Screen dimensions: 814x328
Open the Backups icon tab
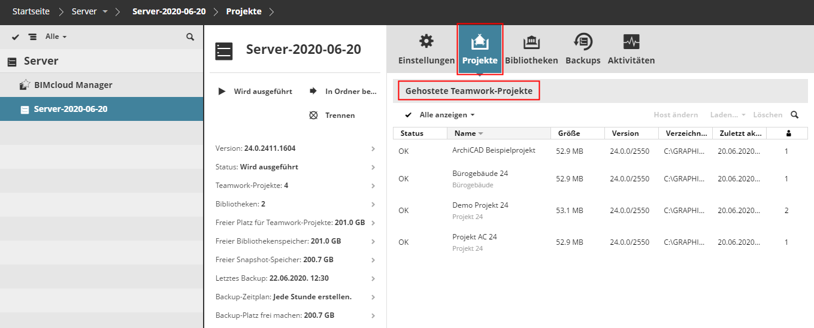tap(583, 41)
